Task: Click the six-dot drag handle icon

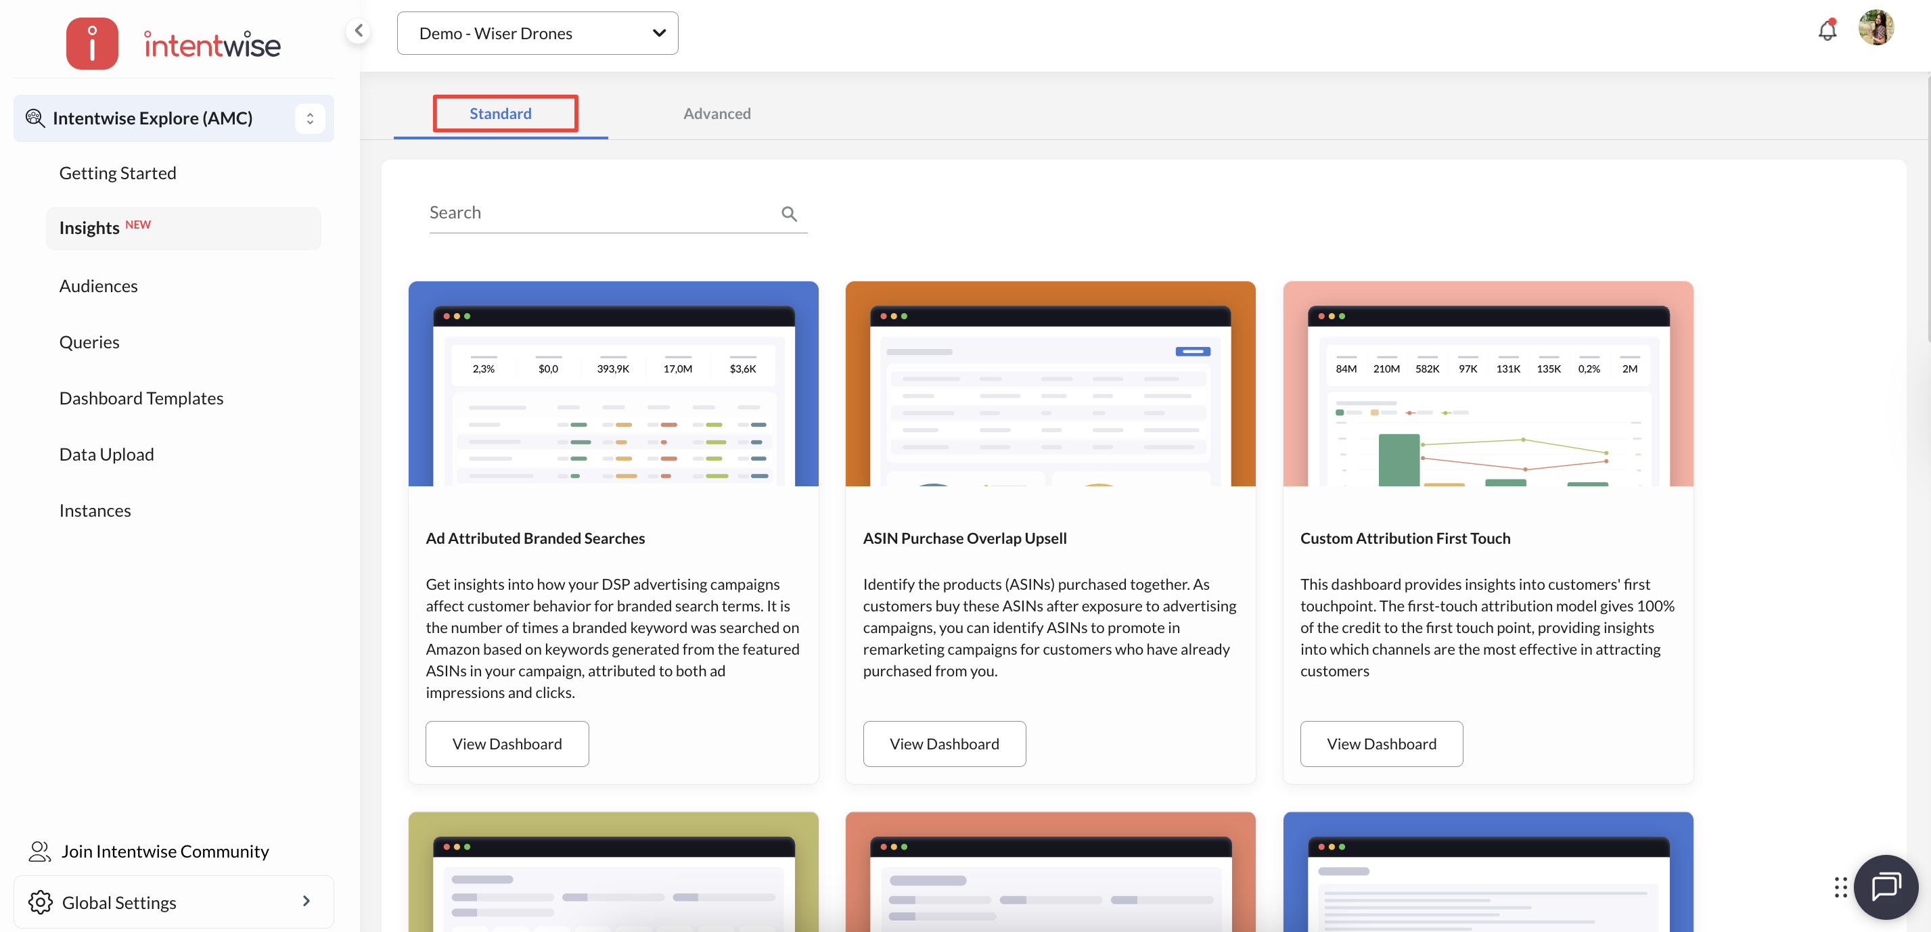Action: coord(1840,887)
